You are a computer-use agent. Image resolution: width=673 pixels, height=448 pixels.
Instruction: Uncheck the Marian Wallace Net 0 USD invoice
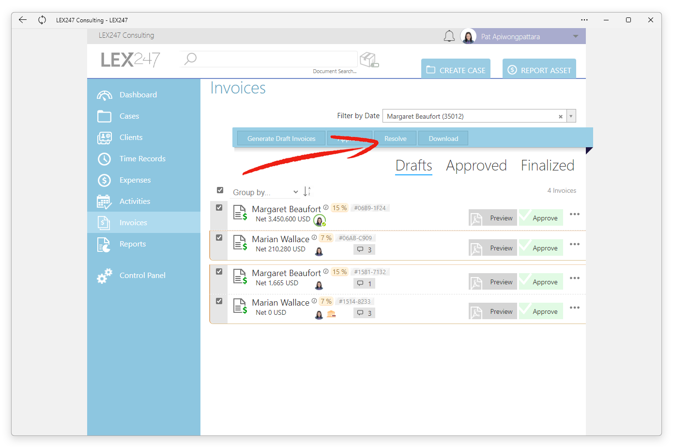point(219,301)
